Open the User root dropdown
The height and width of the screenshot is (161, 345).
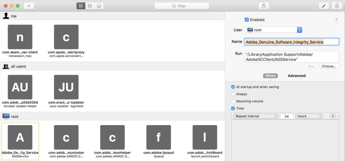click(274, 30)
